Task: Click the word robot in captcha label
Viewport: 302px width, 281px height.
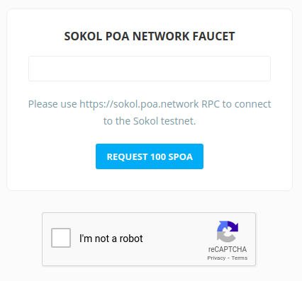Action: coord(131,239)
